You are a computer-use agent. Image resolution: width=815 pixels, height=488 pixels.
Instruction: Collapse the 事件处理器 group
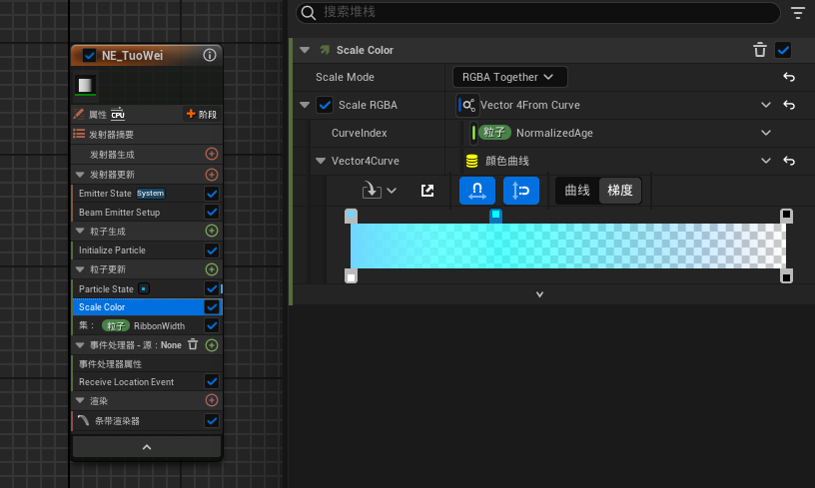point(80,344)
